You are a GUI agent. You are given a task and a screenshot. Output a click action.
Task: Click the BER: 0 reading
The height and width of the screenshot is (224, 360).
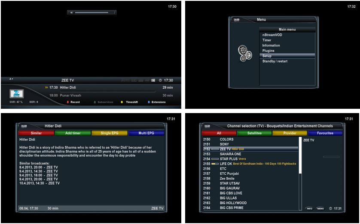click(34, 102)
